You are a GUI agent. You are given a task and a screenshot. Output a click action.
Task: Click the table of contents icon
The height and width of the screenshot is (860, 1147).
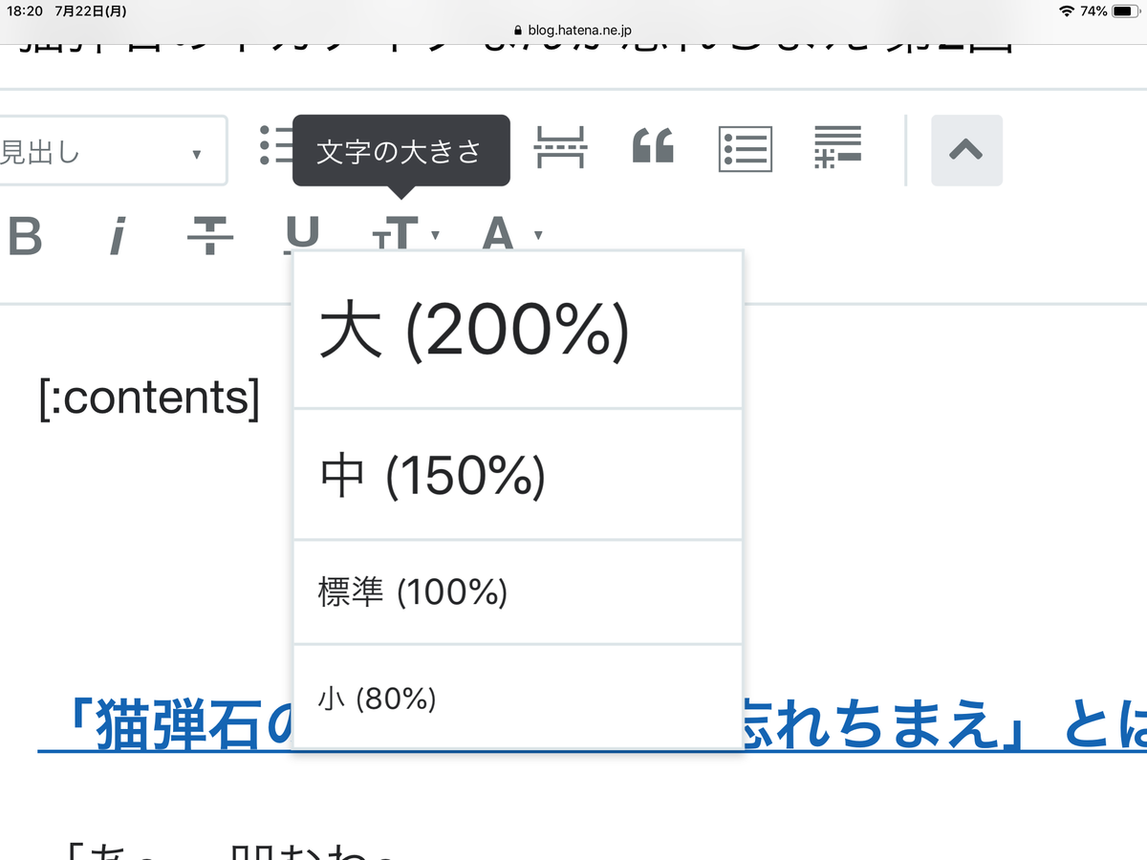[x=747, y=150]
